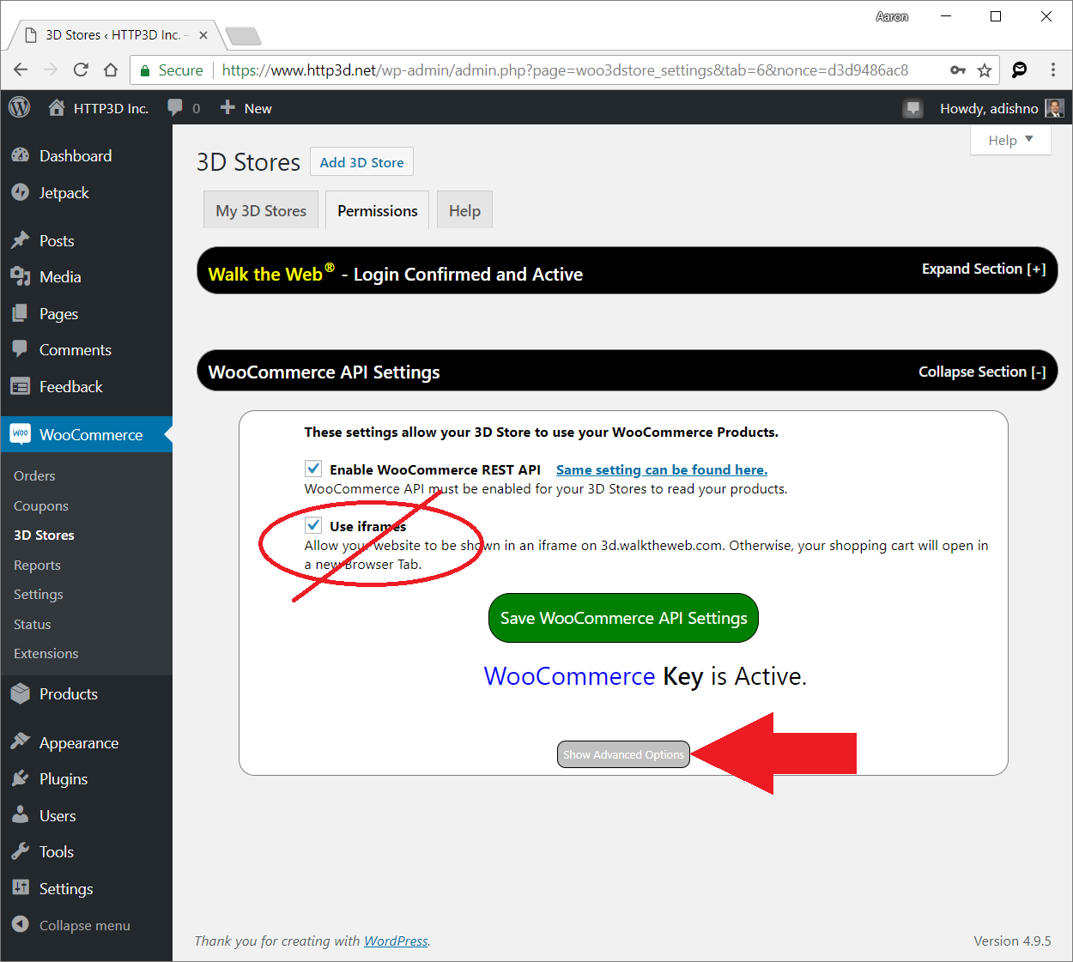Click the 'WooCommerce Key is Active.' text

[x=646, y=676]
